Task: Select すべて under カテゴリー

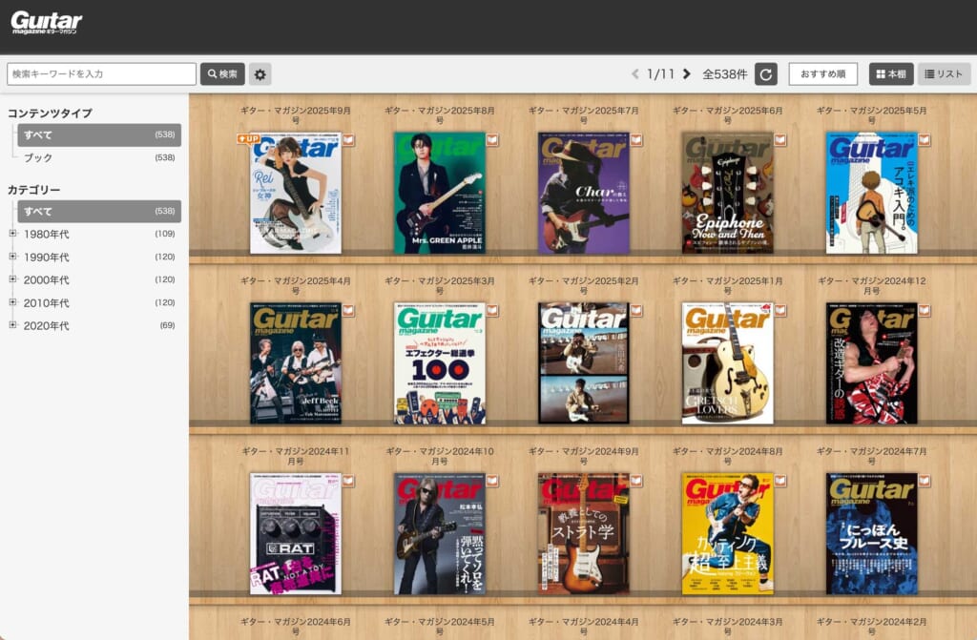Action: click(x=38, y=211)
